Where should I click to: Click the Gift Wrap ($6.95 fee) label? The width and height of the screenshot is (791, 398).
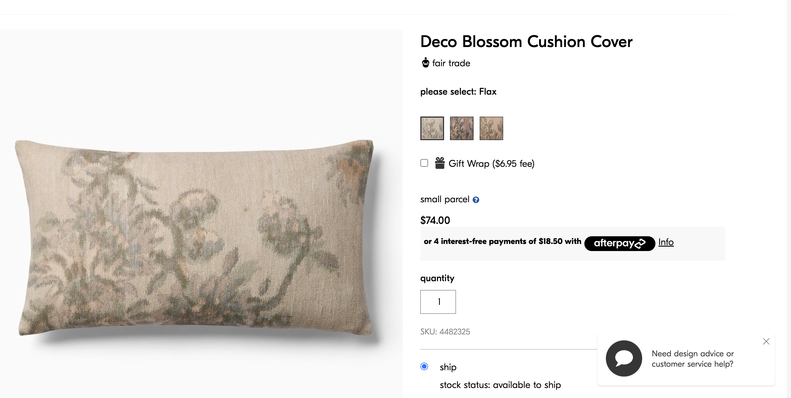491,164
